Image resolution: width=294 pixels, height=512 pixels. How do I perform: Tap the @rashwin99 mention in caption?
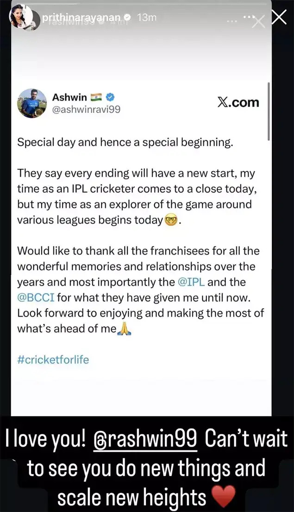click(146, 438)
